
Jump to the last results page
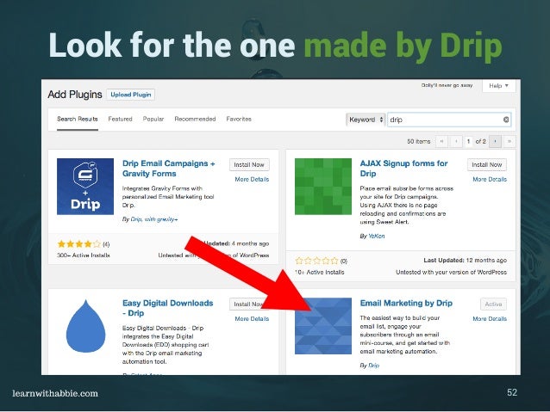click(x=509, y=141)
